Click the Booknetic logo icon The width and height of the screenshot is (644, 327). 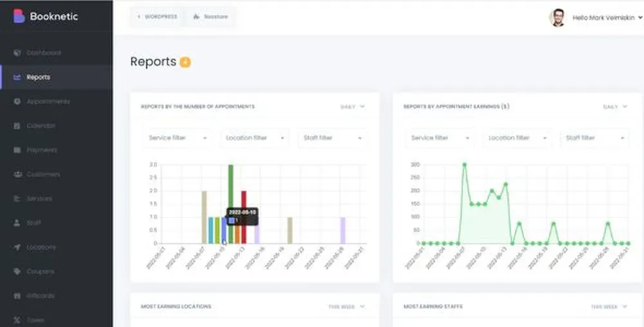click(19, 16)
